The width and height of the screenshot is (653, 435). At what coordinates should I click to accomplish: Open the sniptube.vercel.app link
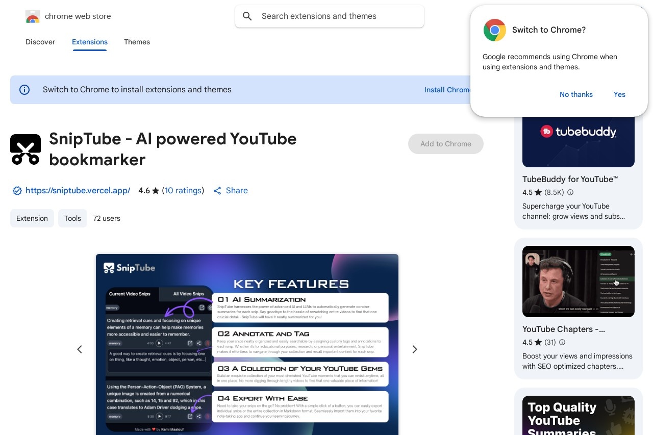click(x=78, y=191)
